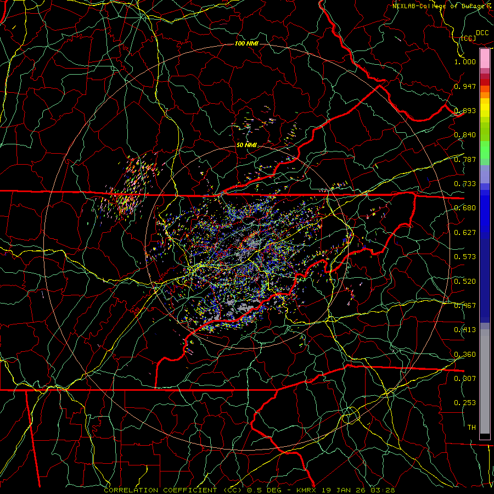Select the 0.360 scale value

(465, 355)
